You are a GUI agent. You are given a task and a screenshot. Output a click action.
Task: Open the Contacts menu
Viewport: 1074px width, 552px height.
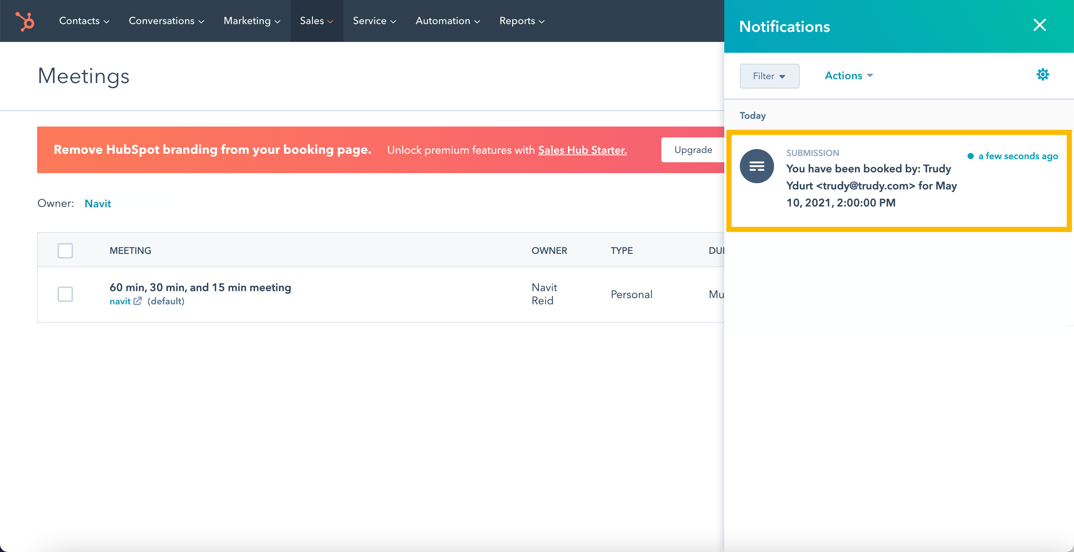pos(84,21)
